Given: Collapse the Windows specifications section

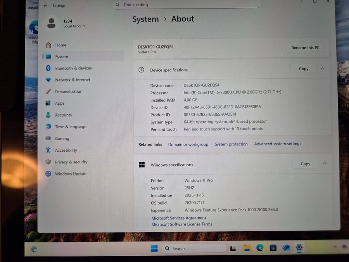Looking at the screenshot, I should click(325, 164).
